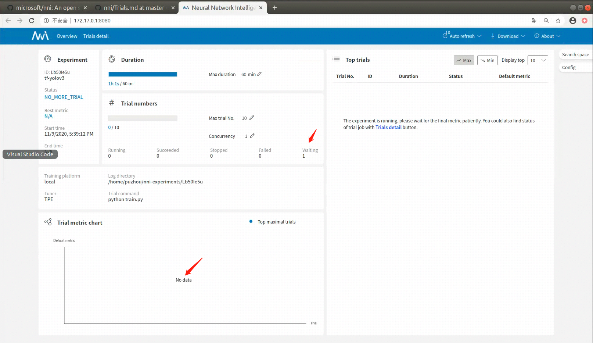Open the Download dropdown
Viewport: 593px width, 343px height.
(508, 36)
